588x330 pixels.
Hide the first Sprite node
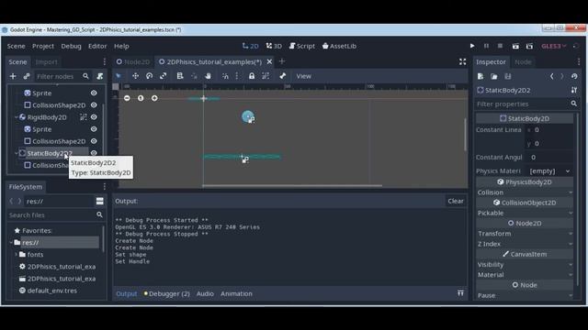(x=94, y=93)
